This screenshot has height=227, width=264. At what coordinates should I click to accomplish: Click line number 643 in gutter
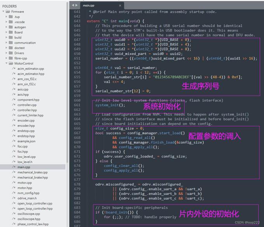click(x=77, y=21)
